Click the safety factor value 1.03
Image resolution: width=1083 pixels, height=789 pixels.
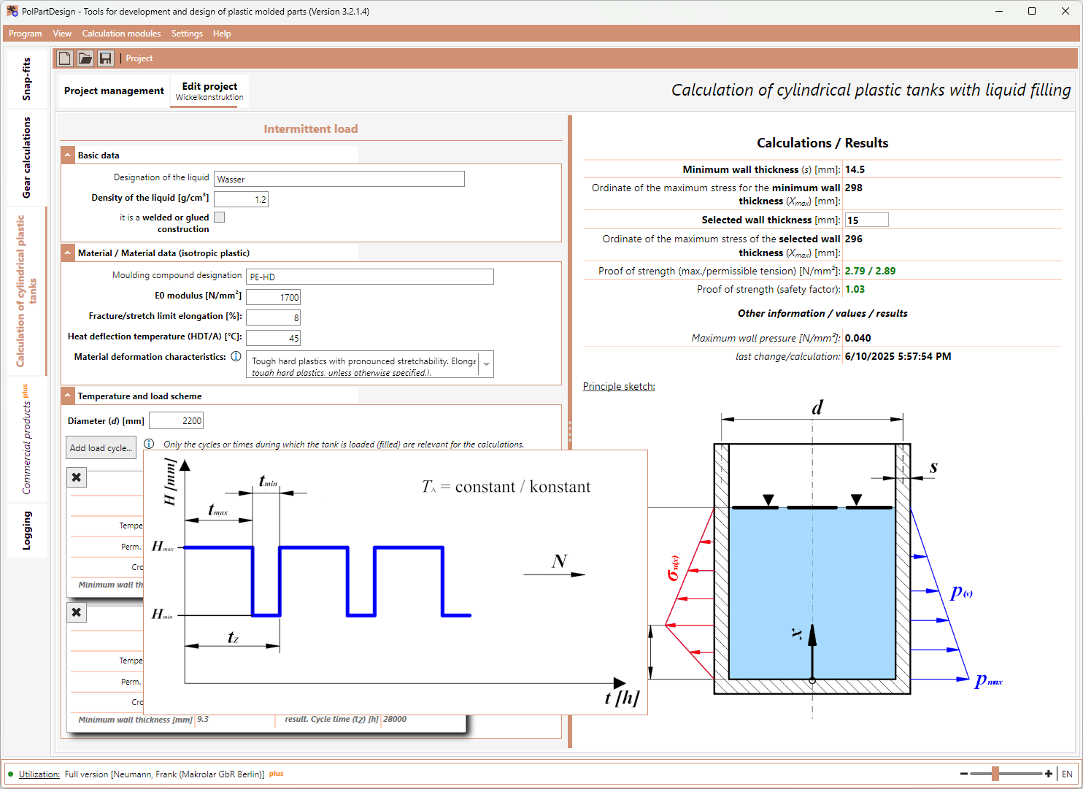[855, 289]
